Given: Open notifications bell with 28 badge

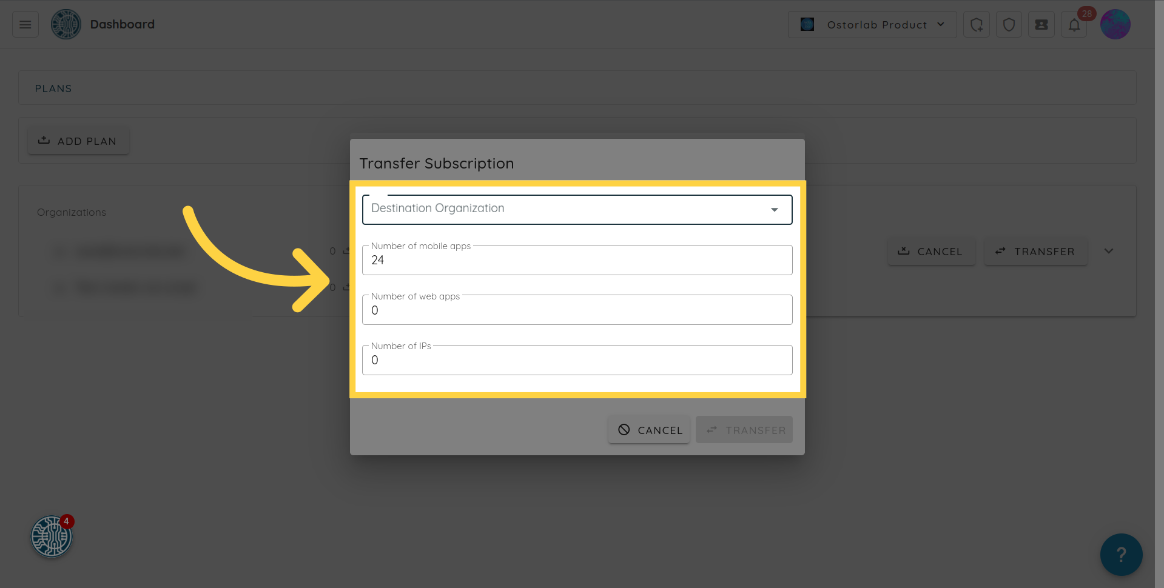Looking at the screenshot, I should coord(1074,25).
